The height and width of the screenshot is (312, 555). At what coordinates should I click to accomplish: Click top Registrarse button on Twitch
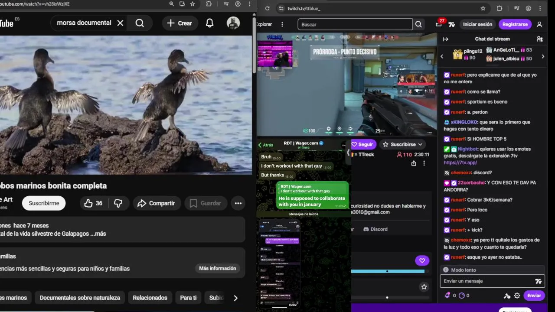[x=515, y=24]
